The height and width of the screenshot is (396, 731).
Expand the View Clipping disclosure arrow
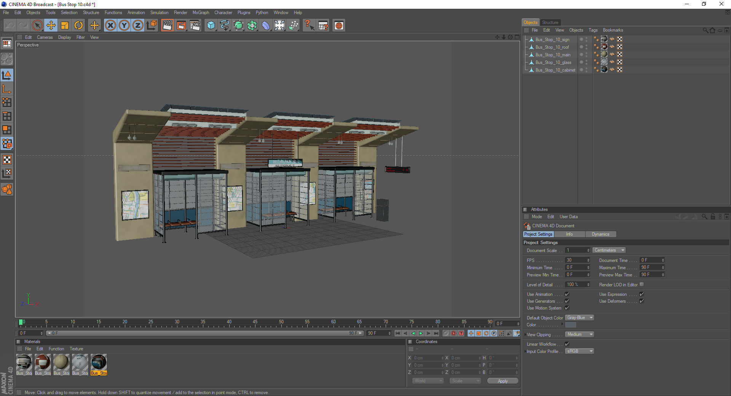[525, 335]
